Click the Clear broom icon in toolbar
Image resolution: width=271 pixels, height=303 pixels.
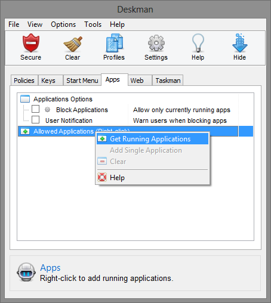tap(72, 44)
